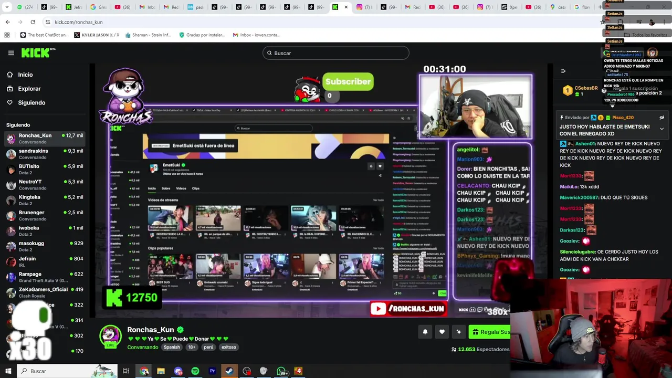Viewport: 672px width, 378px height.
Task: Open Chrome from the taskbar
Action: click(x=144, y=371)
